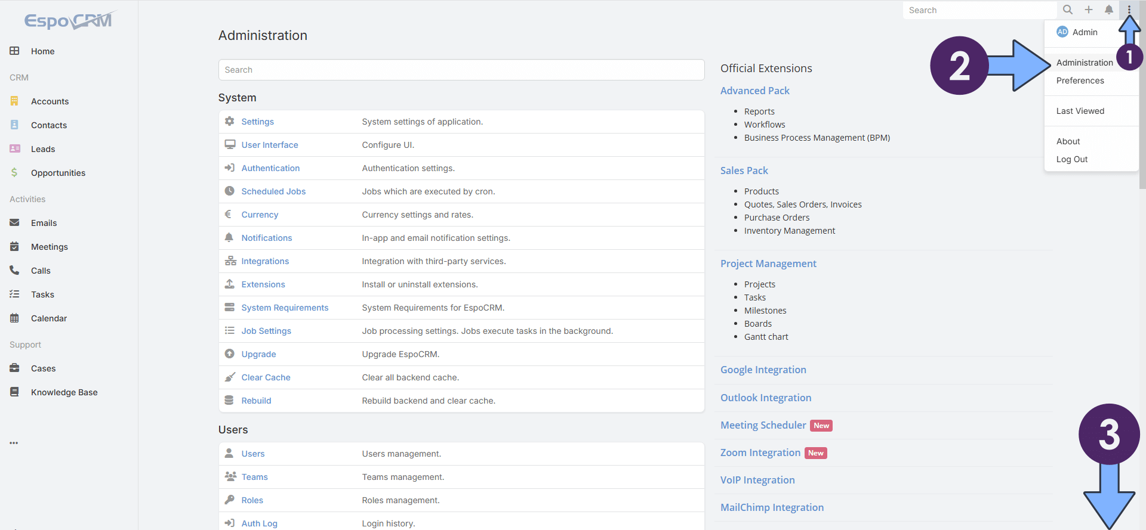The height and width of the screenshot is (530, 1146).
Task: Click 'Business Process Management (BPM)' list item
Action: 817,138
